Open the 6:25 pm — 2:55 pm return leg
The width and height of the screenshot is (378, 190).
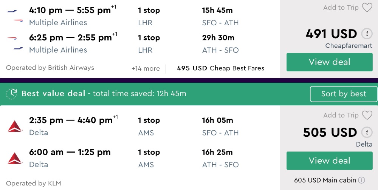70,38
